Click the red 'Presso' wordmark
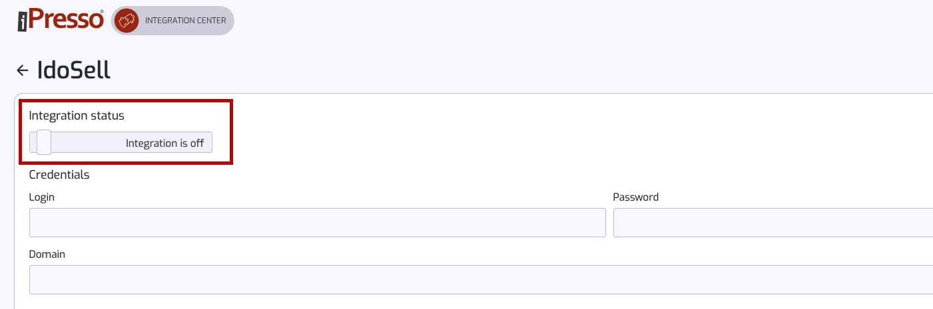Screen dimensions: 933x309 pos(65,19)
